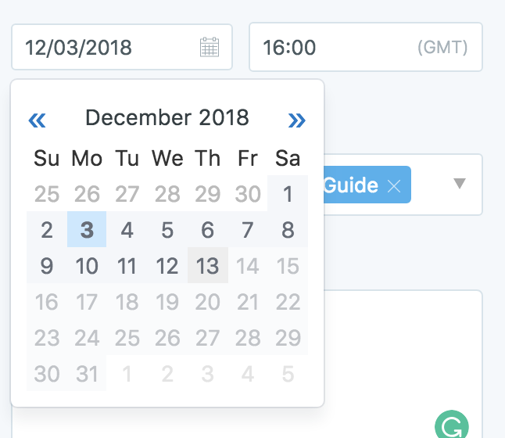Advance to next month with double-right arrow
Viewport: 505px width, 438px height.
[x=296, y=120]
